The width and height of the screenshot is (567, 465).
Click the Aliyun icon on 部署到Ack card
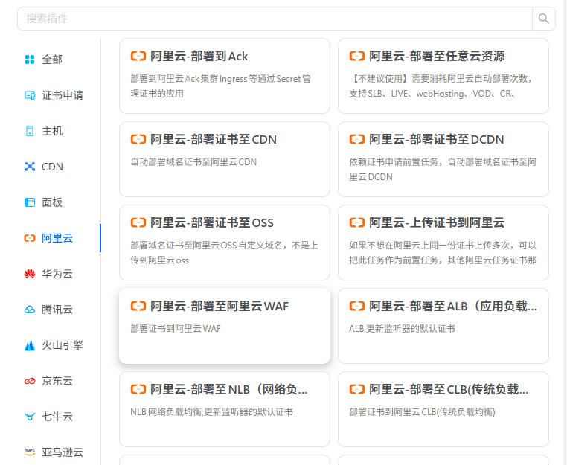138,56
